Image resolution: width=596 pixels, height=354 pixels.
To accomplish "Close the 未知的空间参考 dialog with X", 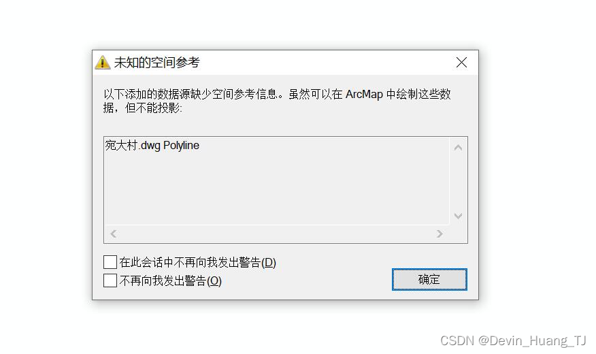I will pos(461,63).
